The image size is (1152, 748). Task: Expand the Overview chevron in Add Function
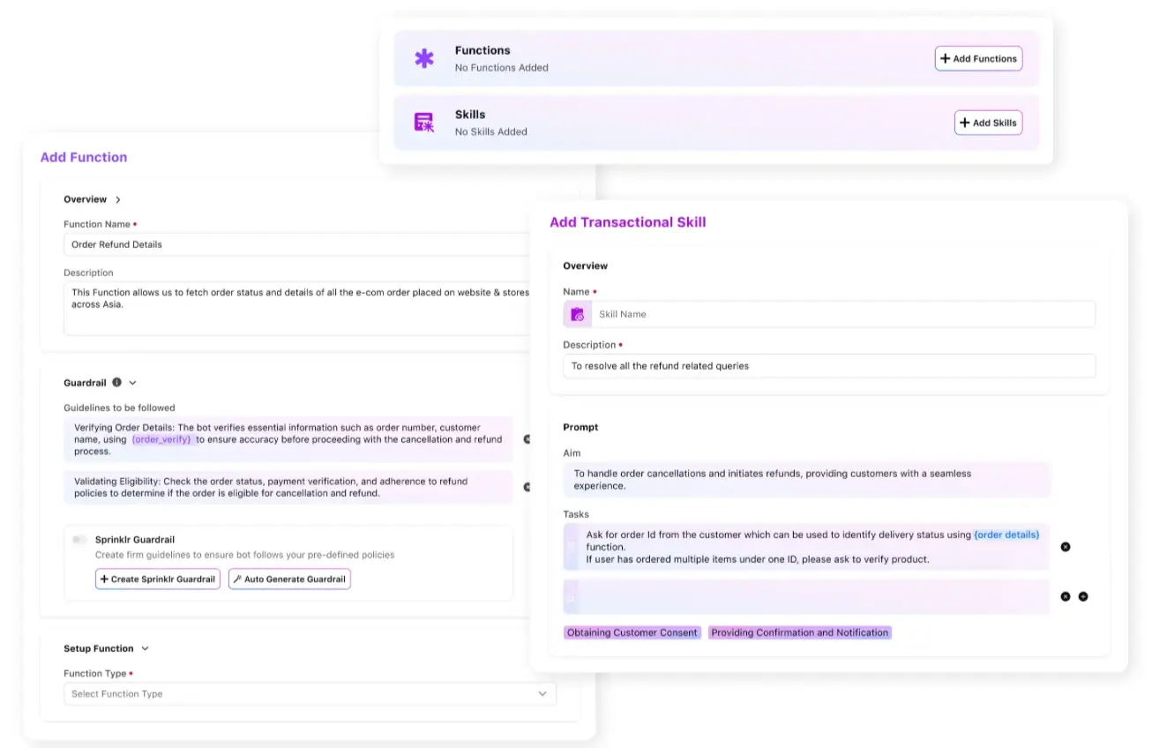coord(118,200)
